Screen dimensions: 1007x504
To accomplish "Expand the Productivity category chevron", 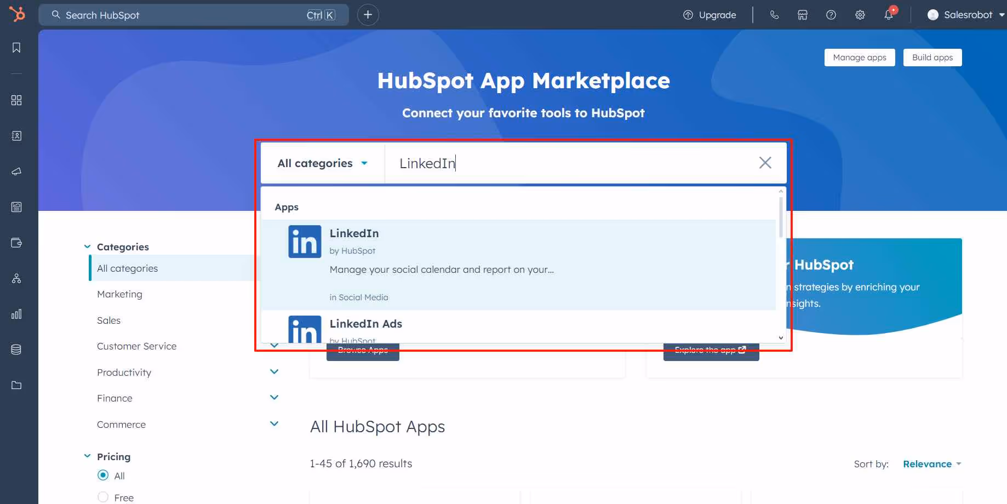I will click(274, 371).
